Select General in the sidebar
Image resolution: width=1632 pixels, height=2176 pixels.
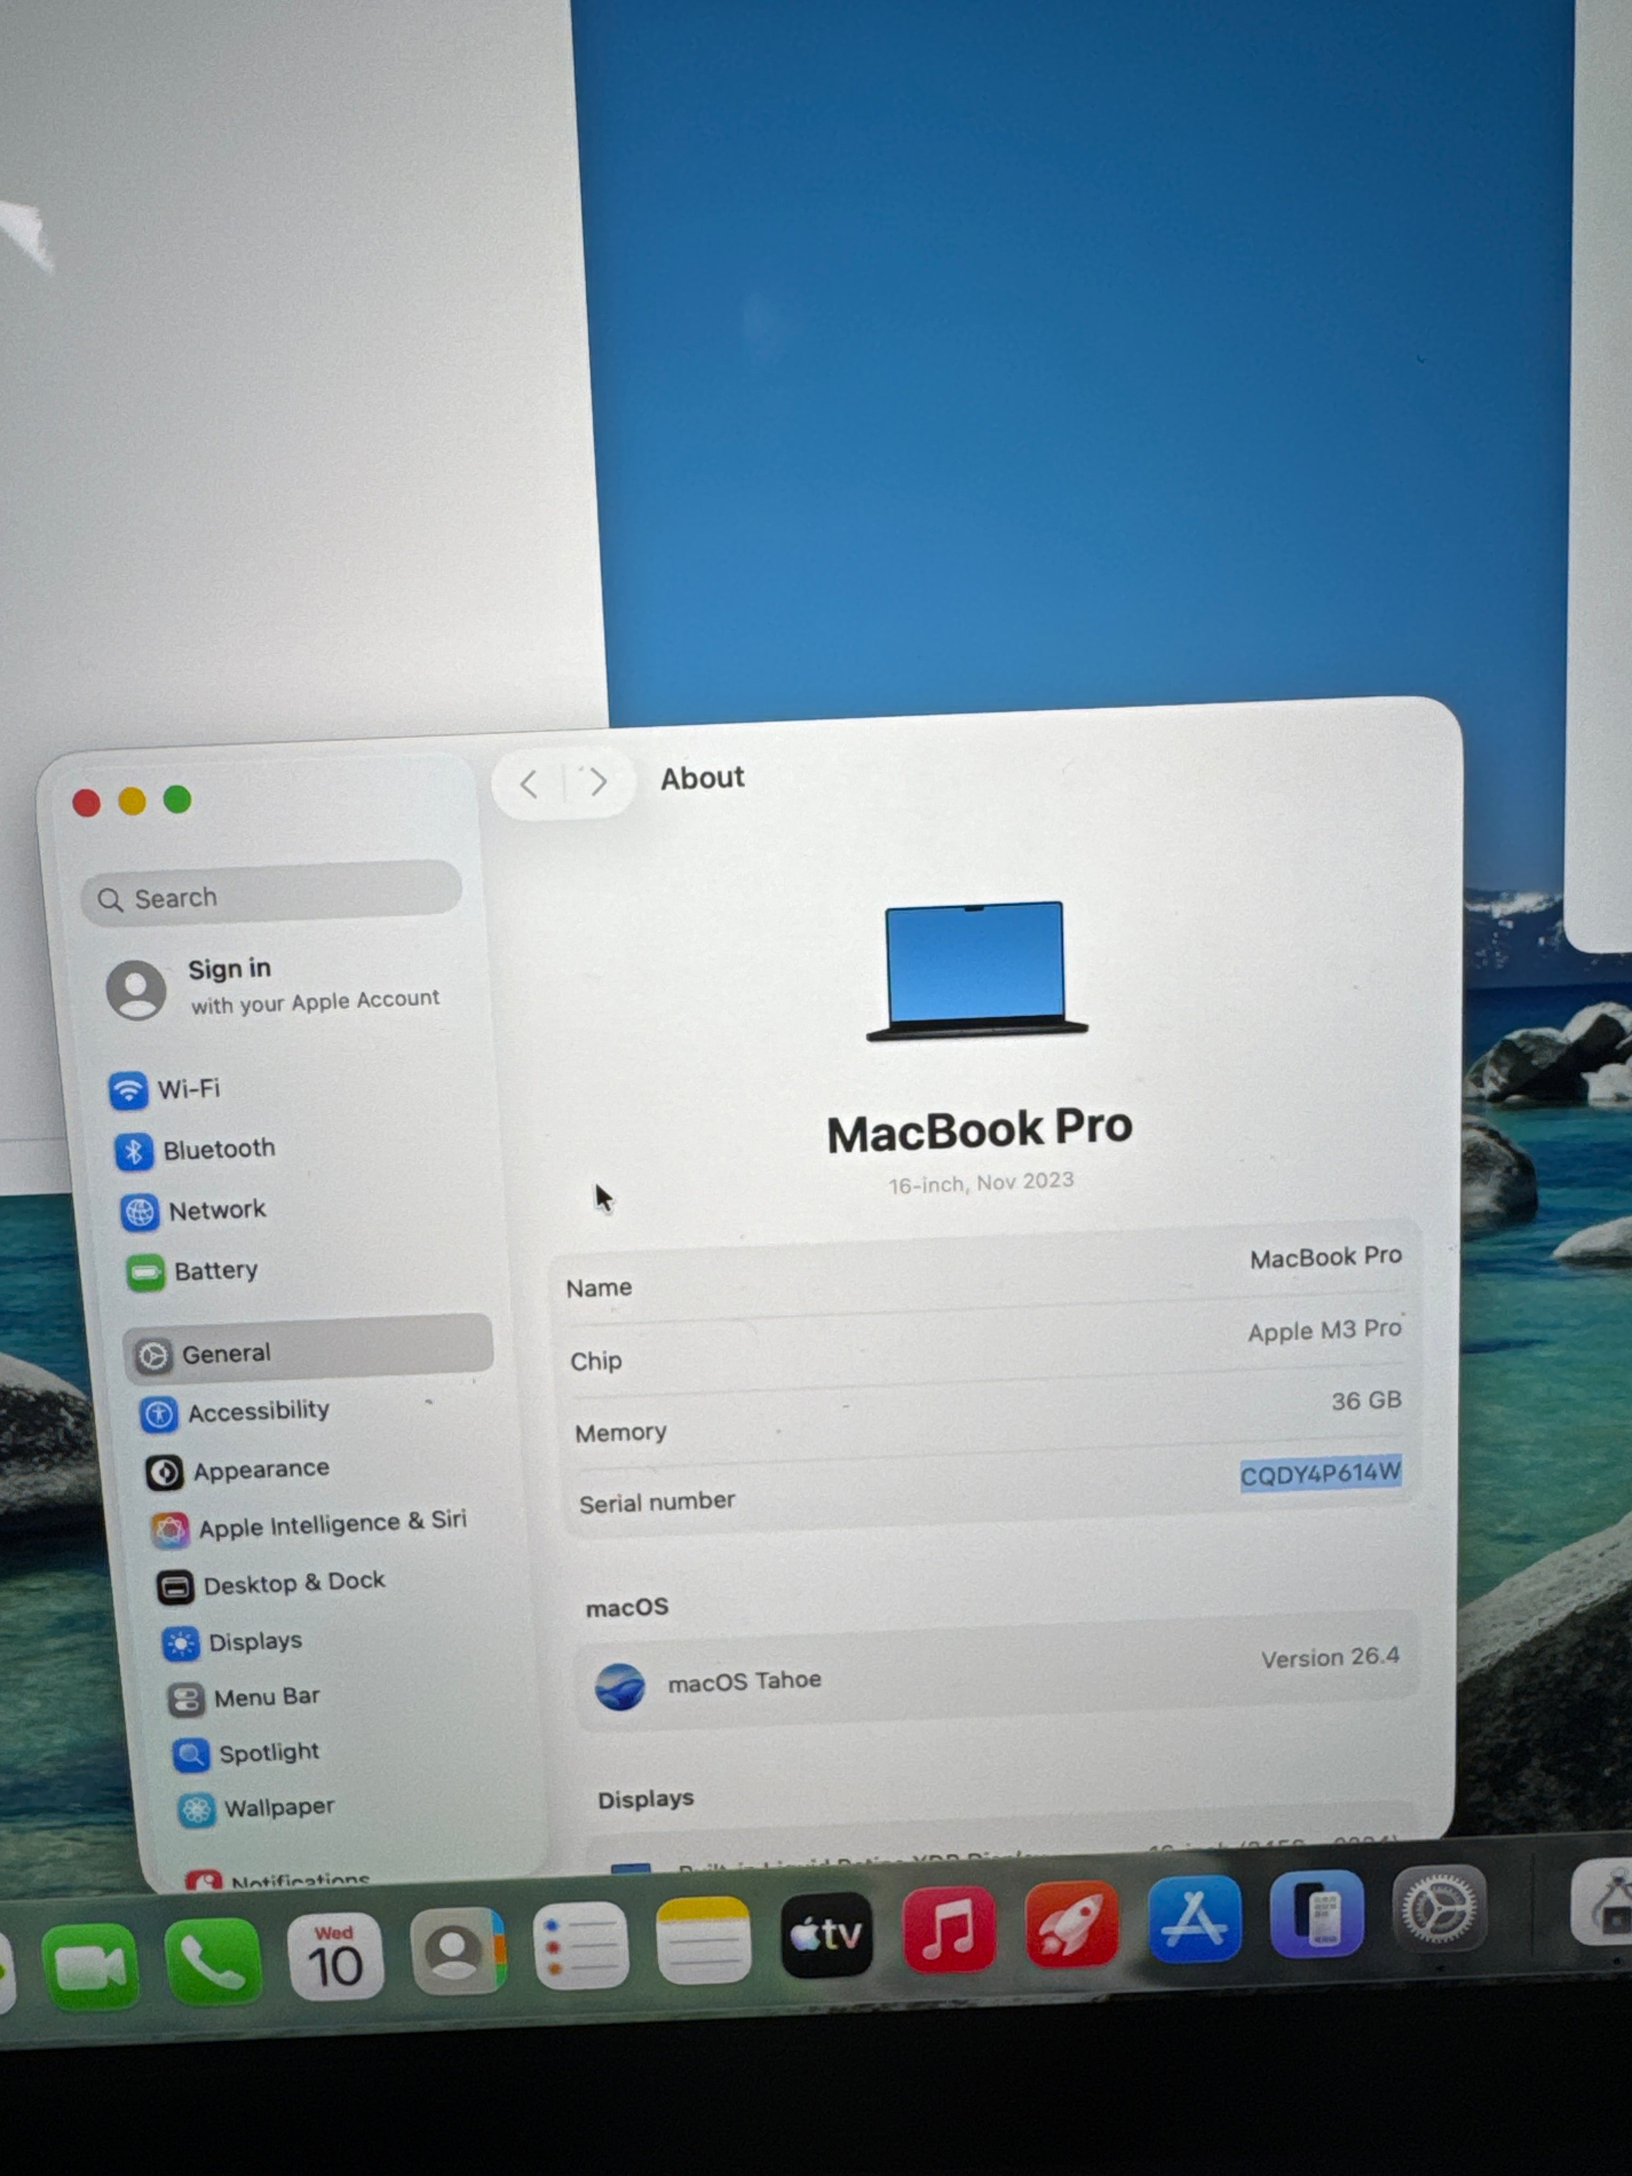(309, 1351)
